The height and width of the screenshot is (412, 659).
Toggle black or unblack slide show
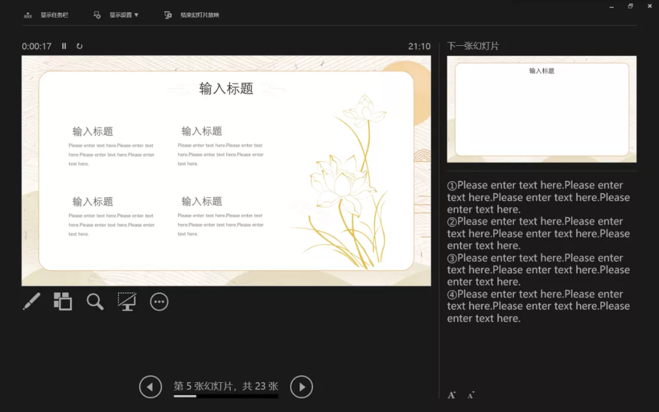[127, 302]
